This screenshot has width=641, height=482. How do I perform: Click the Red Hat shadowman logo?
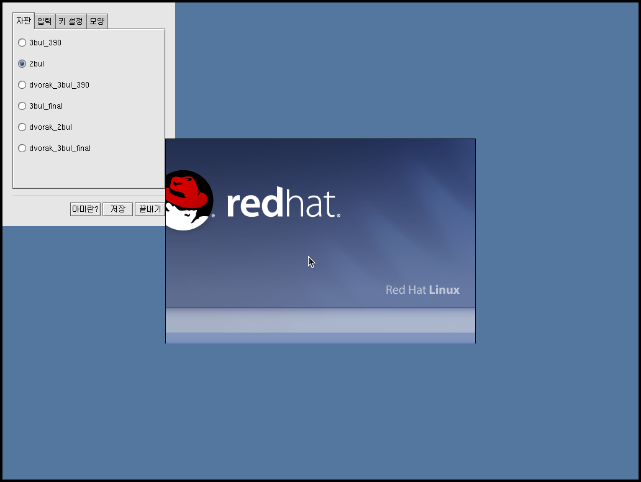[189, 201]
